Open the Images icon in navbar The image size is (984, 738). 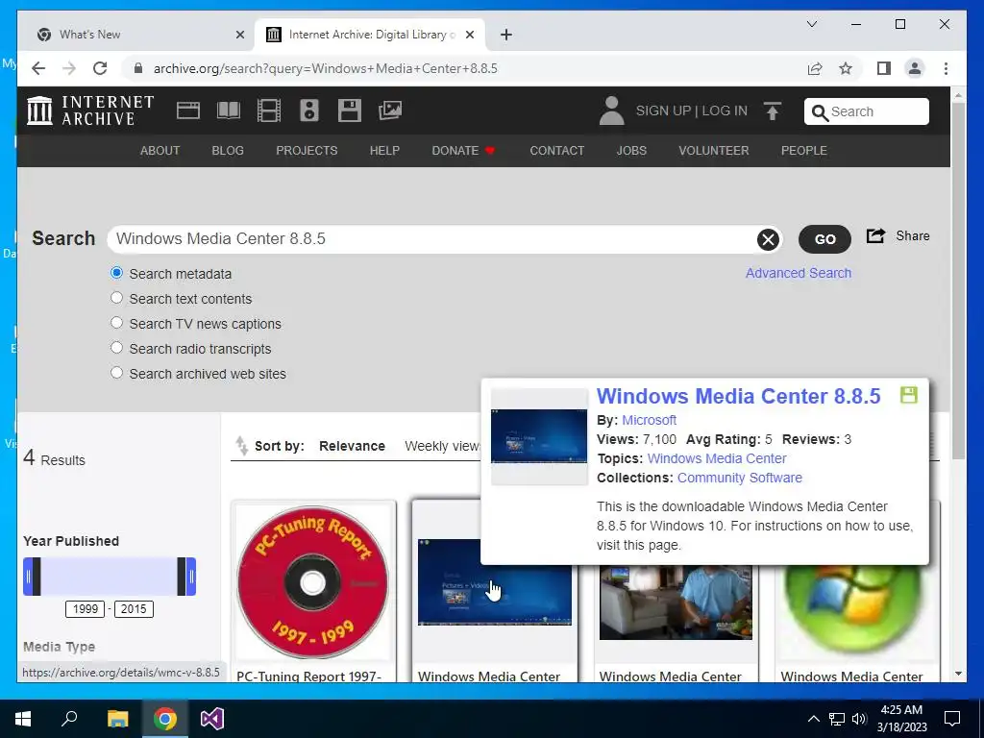point(390,111)
